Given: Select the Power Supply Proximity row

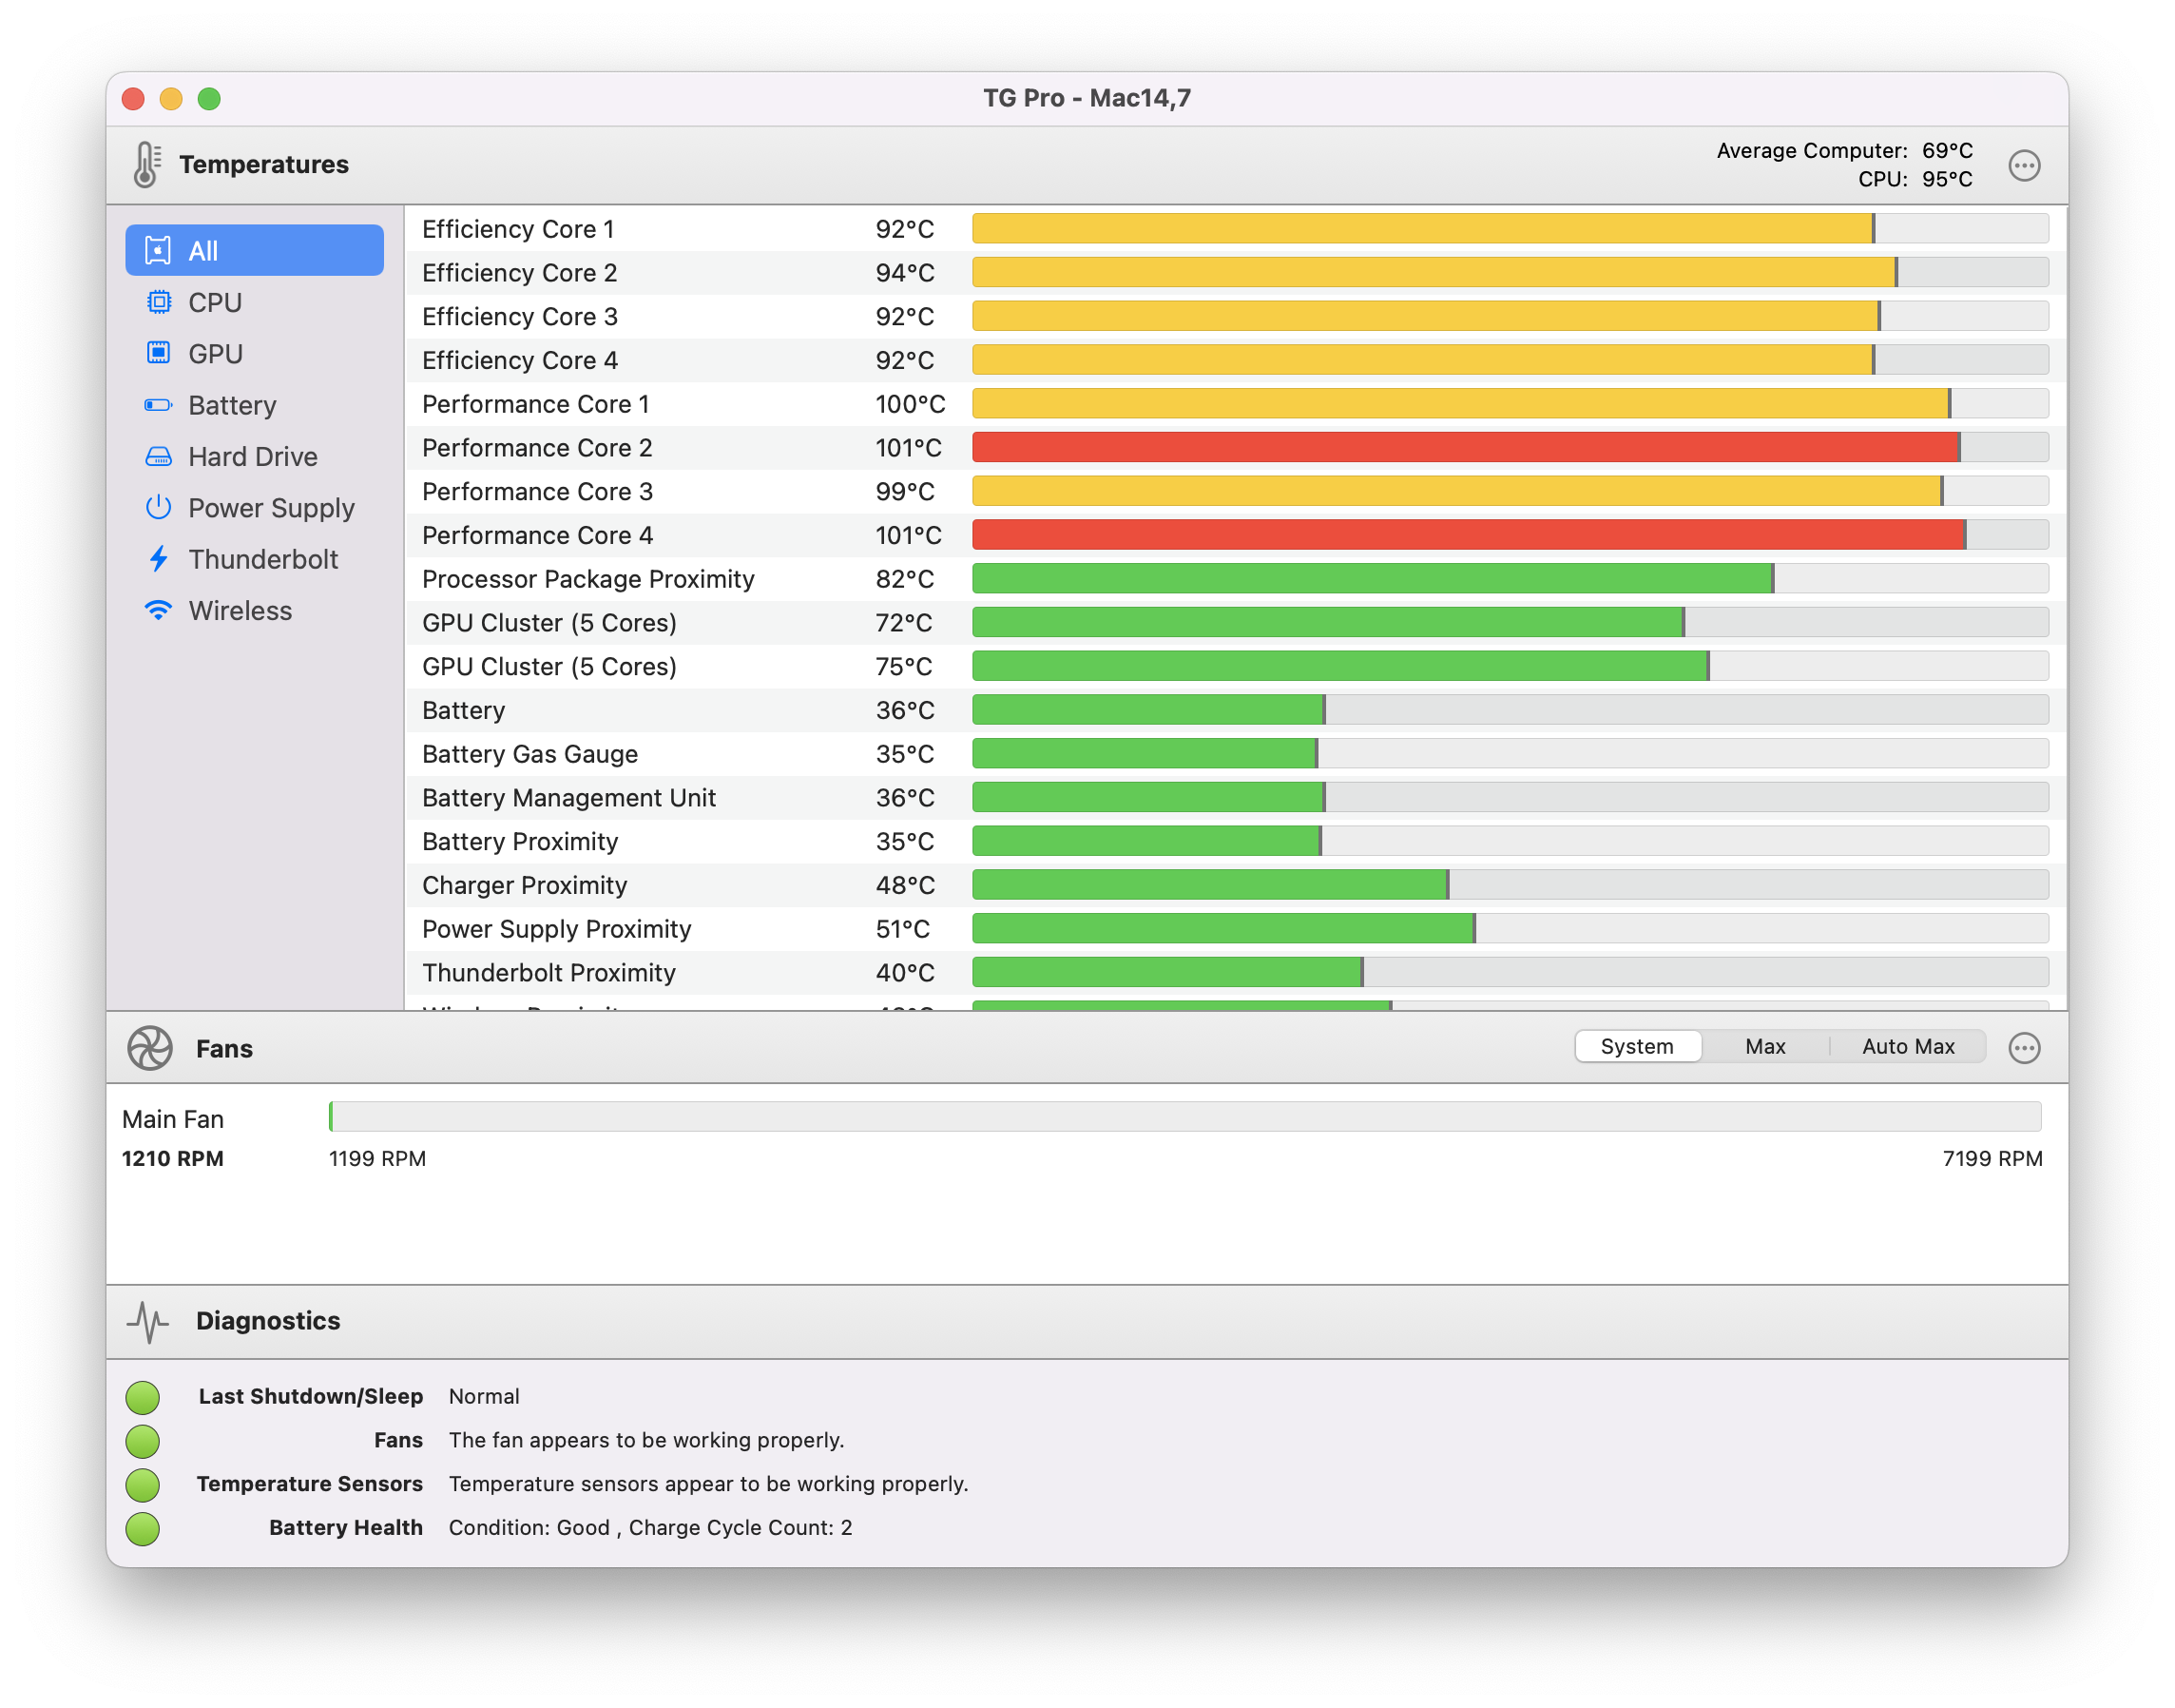Looking at the screenshot, I should [x=1235, y=929].
